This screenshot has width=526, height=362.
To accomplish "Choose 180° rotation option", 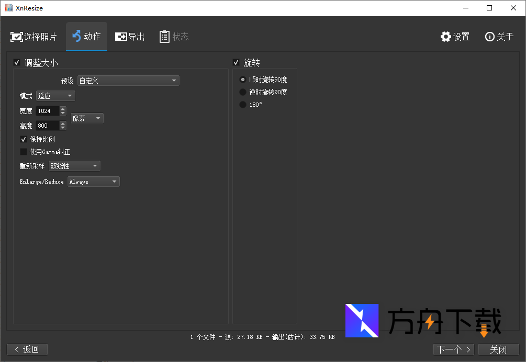I will point(242,105).
